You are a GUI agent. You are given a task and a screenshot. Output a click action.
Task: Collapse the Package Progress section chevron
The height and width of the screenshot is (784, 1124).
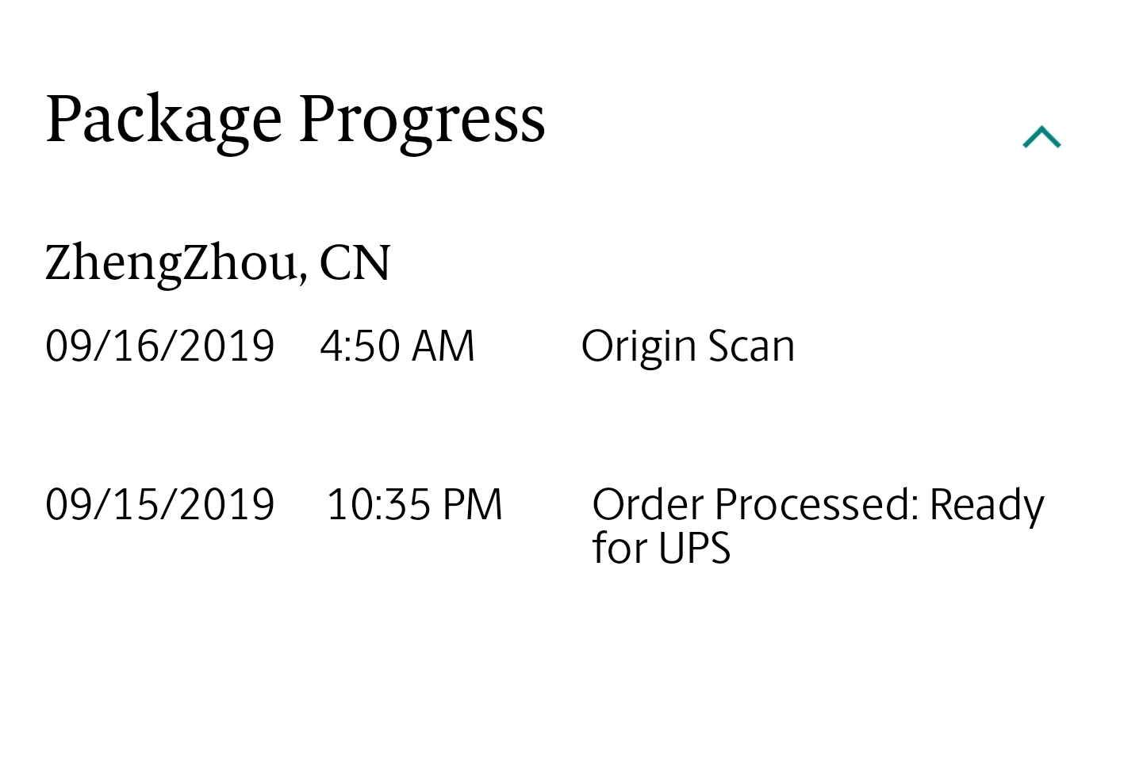[1042, 137]
